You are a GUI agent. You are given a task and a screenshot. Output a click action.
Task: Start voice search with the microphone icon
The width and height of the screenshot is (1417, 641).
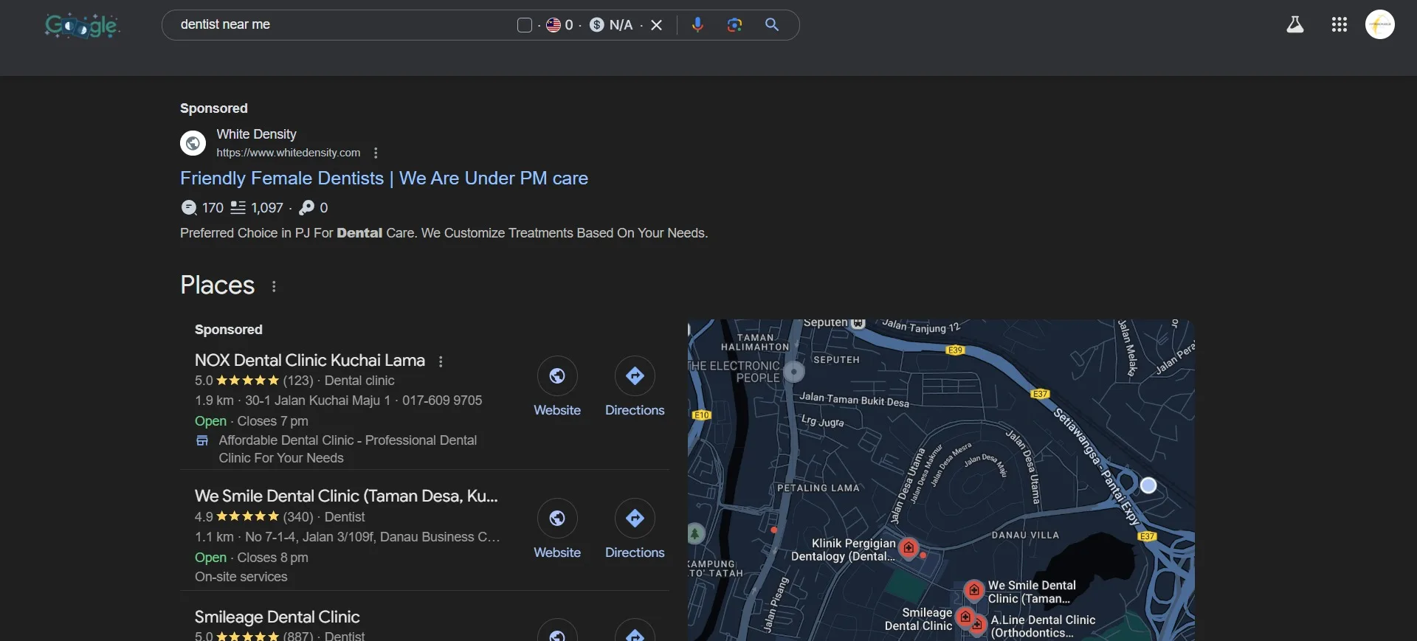(697, 25)
